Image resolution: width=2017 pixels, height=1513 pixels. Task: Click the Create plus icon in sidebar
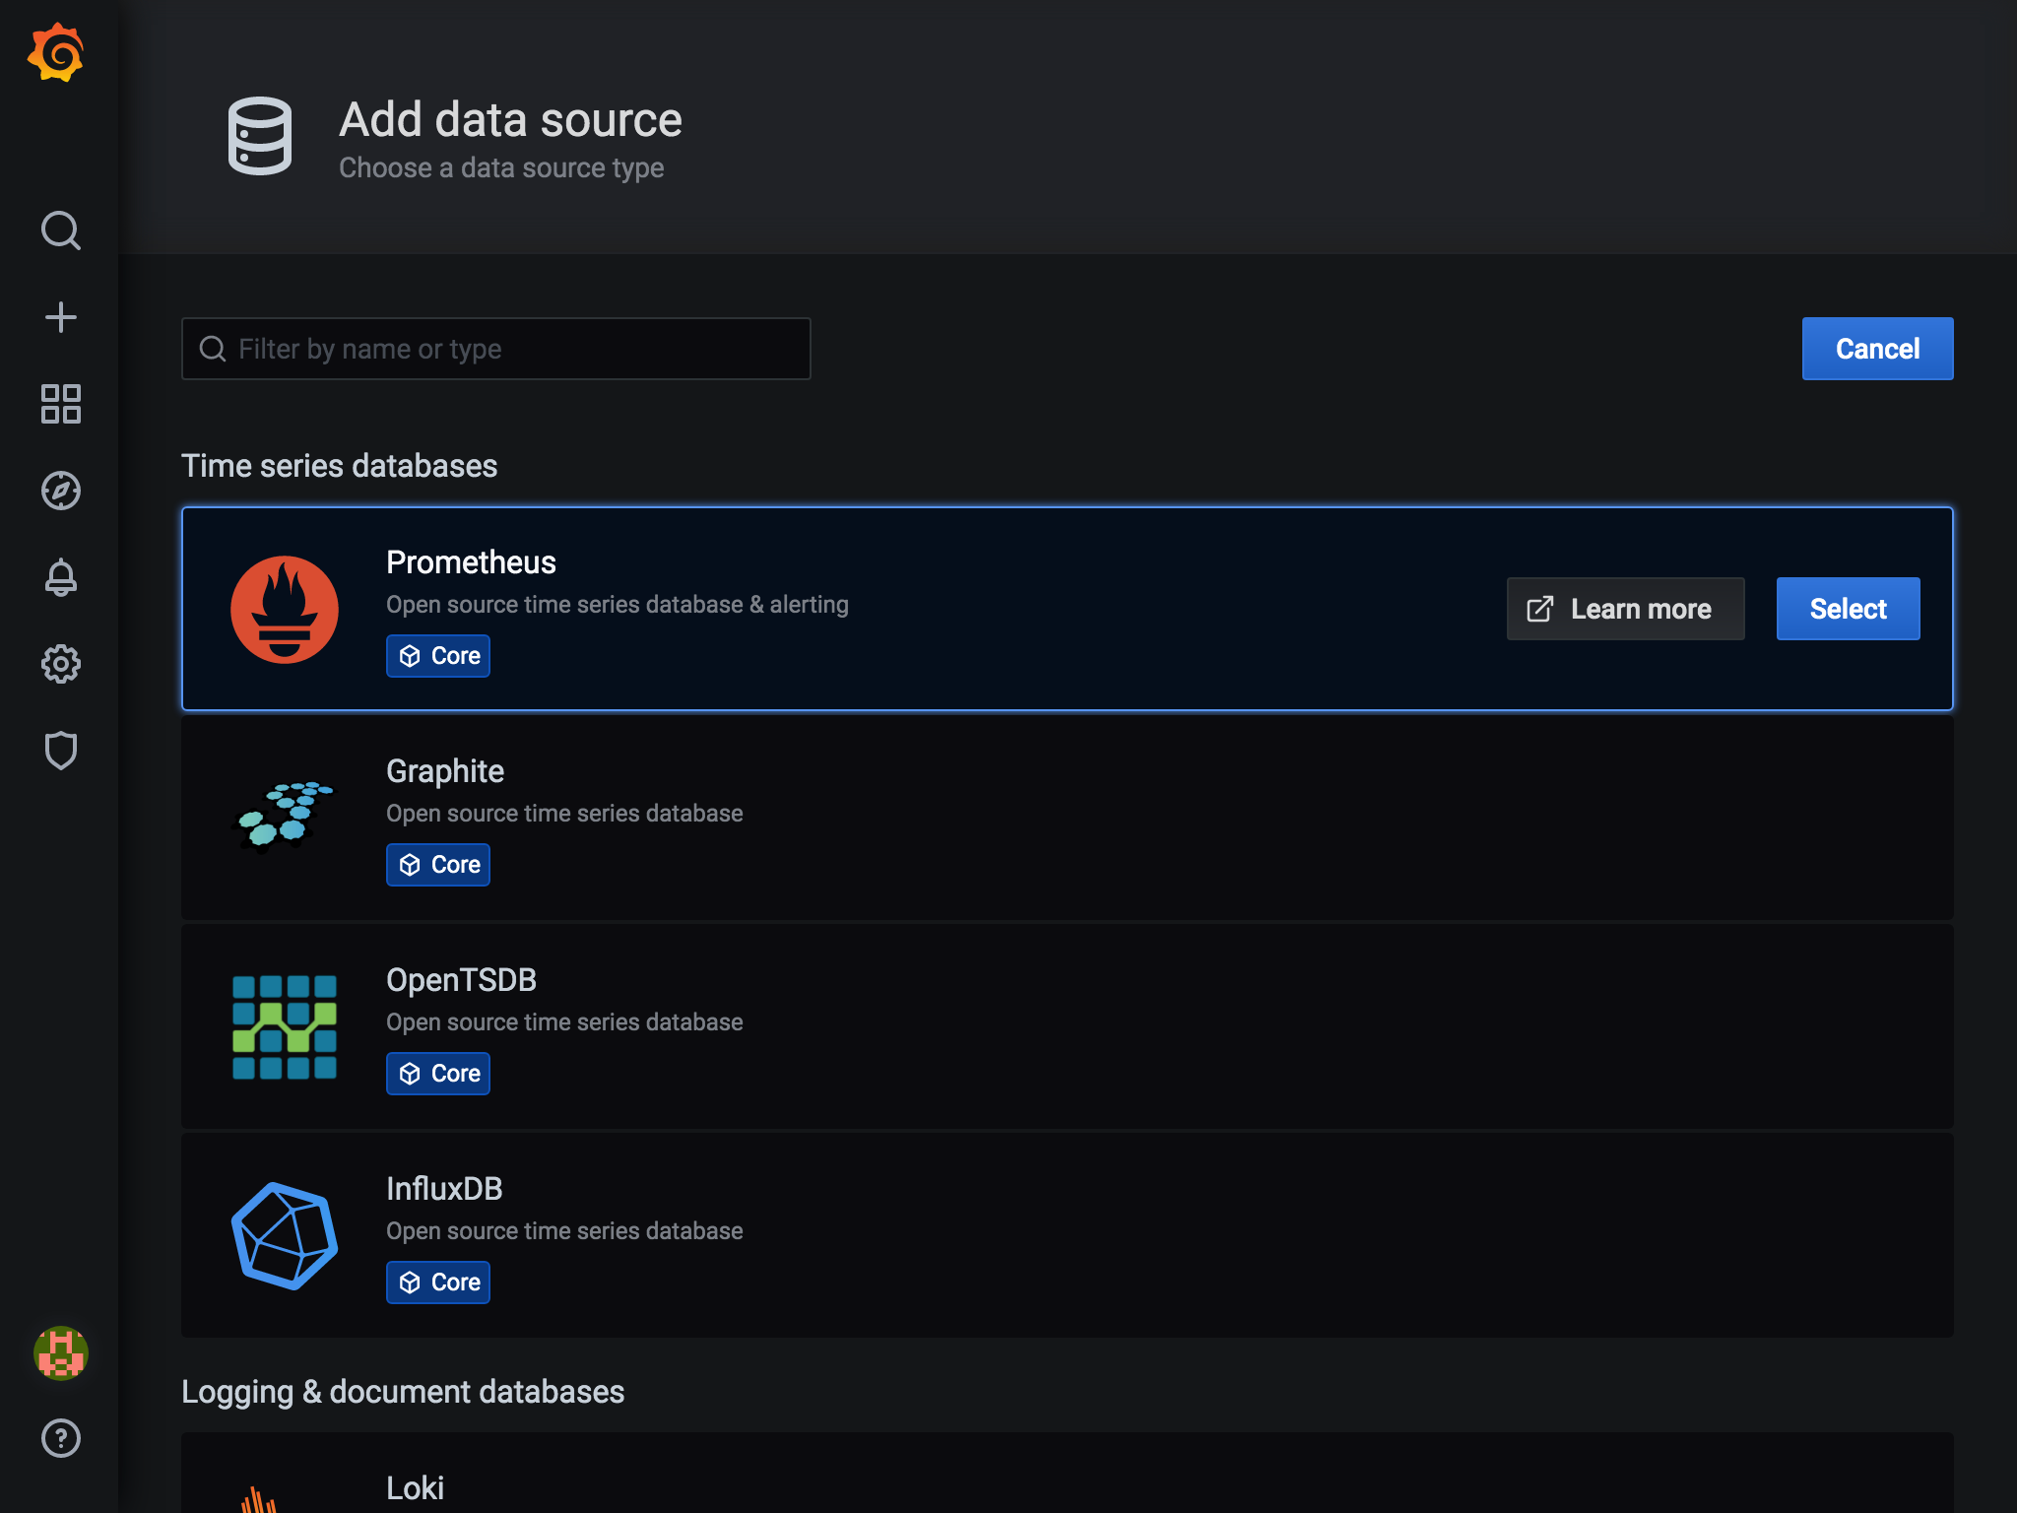[x=60, y=317]
